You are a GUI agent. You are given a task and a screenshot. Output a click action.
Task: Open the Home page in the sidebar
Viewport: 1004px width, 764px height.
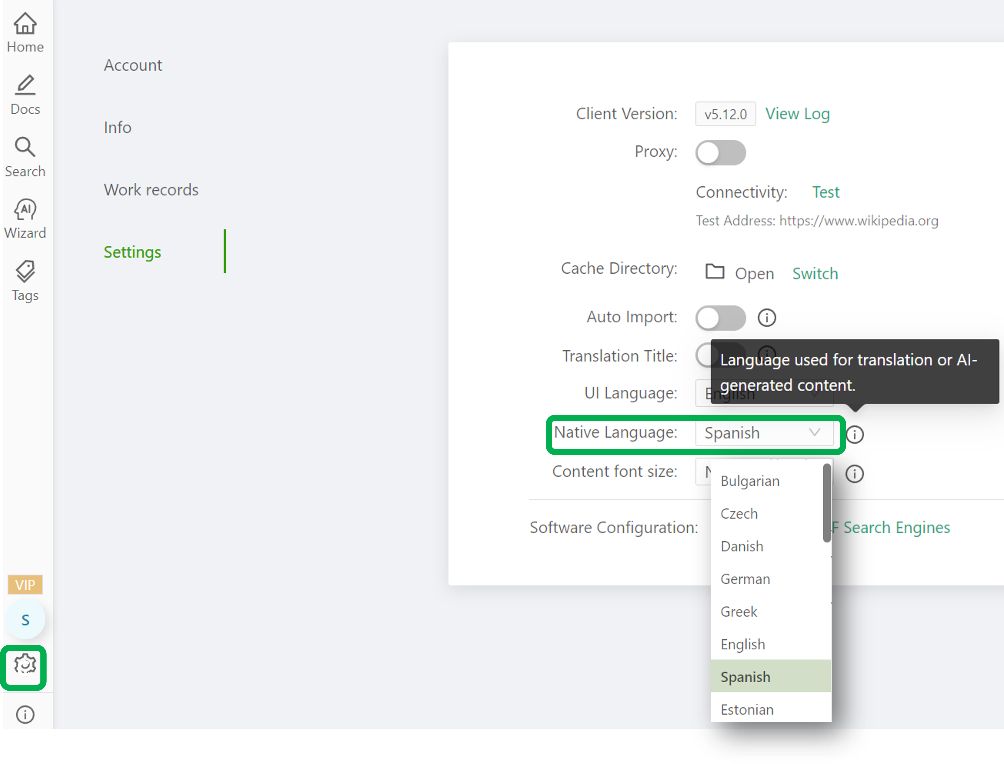pyautogui.click(x=25, y=33)
